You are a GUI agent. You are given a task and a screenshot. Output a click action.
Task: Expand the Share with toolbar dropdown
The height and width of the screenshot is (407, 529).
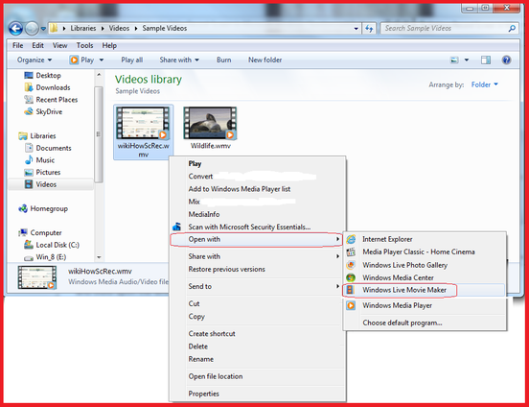pos(179,60)
